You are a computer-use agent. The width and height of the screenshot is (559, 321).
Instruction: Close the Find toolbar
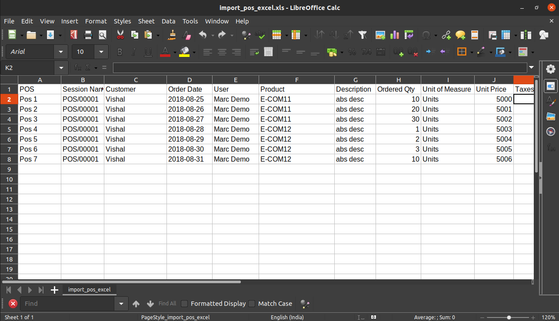coord(13,304)
